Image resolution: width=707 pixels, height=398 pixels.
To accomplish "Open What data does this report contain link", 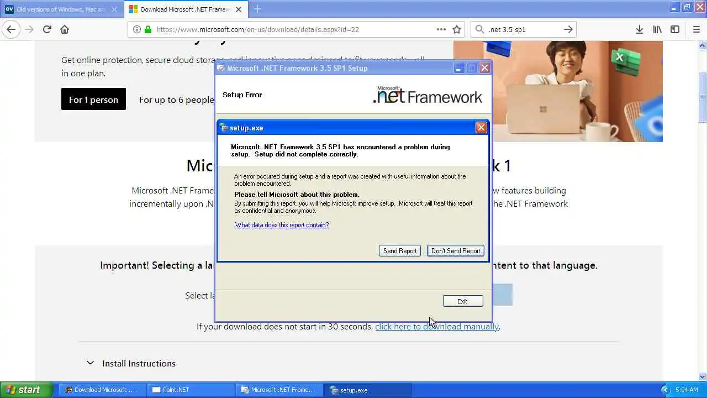I will click(x=282, y=225).
